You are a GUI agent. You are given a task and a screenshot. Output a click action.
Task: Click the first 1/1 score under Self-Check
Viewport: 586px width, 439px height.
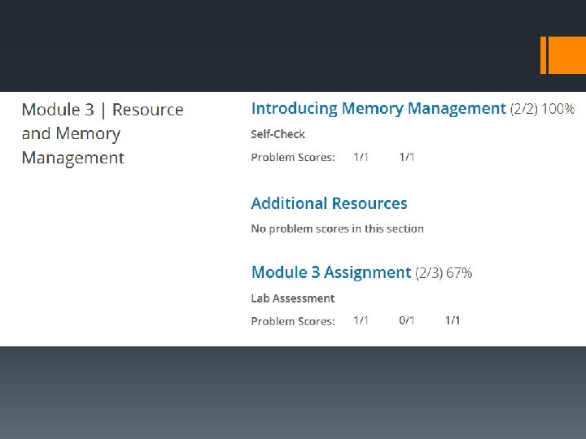tap(361, 157)
